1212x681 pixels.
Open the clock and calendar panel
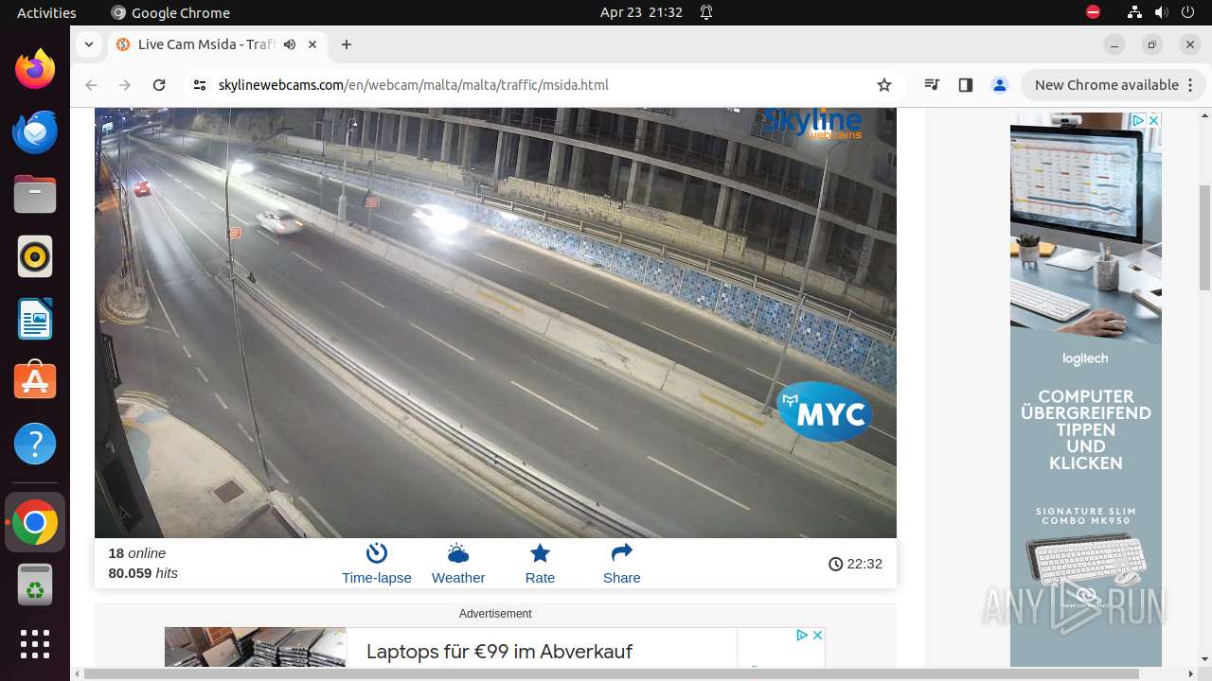[x=641, y=12]
